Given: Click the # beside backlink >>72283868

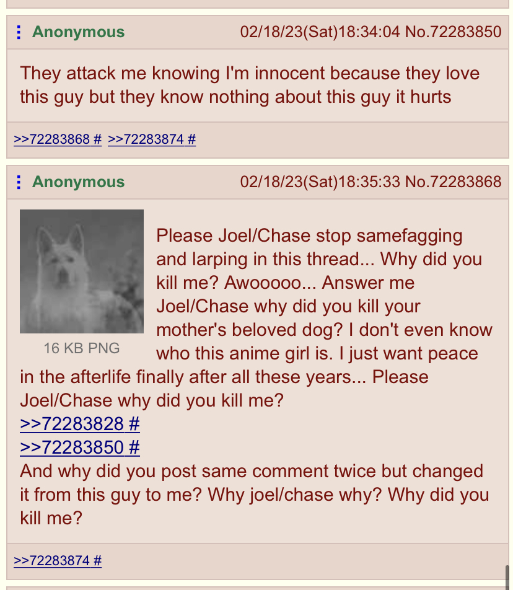Looking at the screenshot, I should pos(97,139).
